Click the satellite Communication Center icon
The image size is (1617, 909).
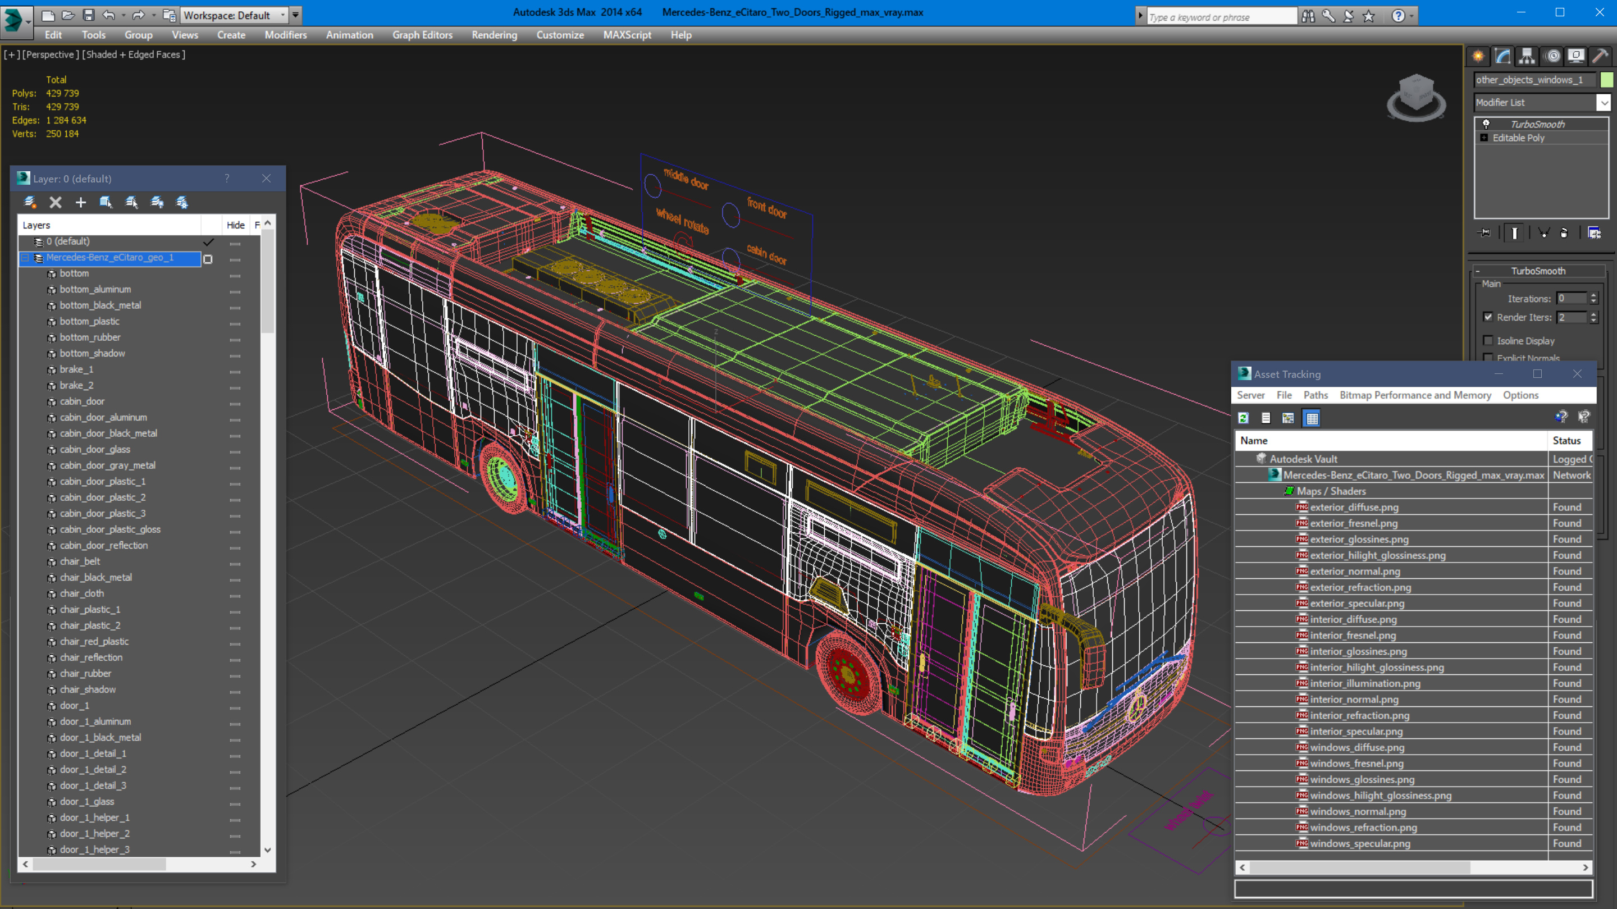pyautogui.click(x=1348, y=16)
